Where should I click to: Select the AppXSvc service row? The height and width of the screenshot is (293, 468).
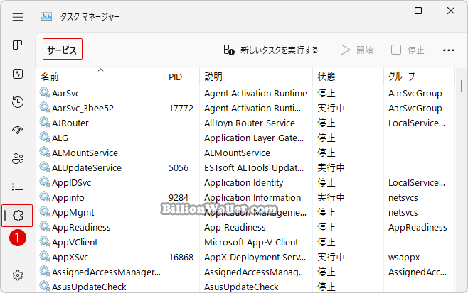pyautogui.click(x=246, y=257)
